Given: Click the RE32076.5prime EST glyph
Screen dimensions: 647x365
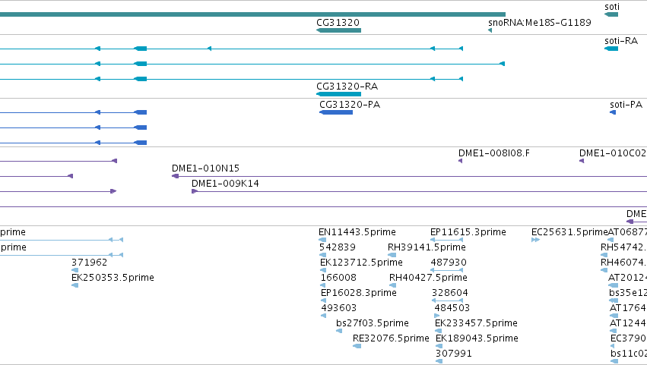Looking at the screenshot, I should (357, 346).
